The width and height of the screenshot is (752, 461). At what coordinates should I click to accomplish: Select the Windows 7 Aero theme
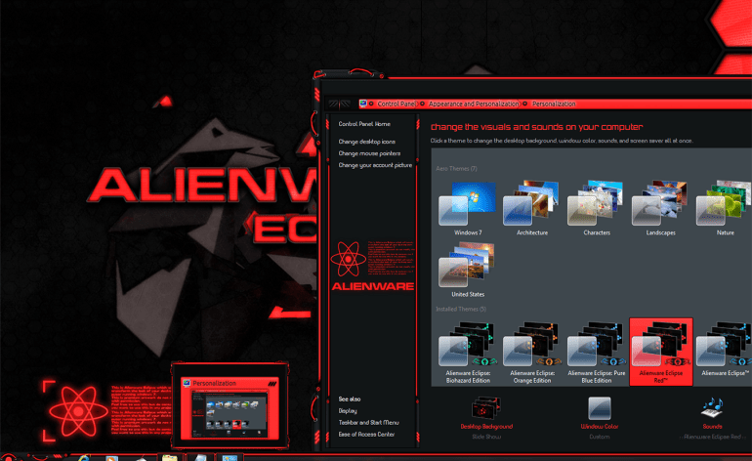pos(468,208)
